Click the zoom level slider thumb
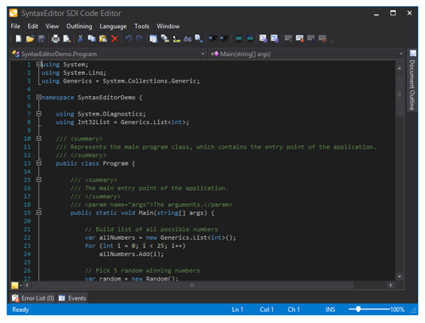The width and height of the screenshot is (425, 323). (x=359, y=309)
